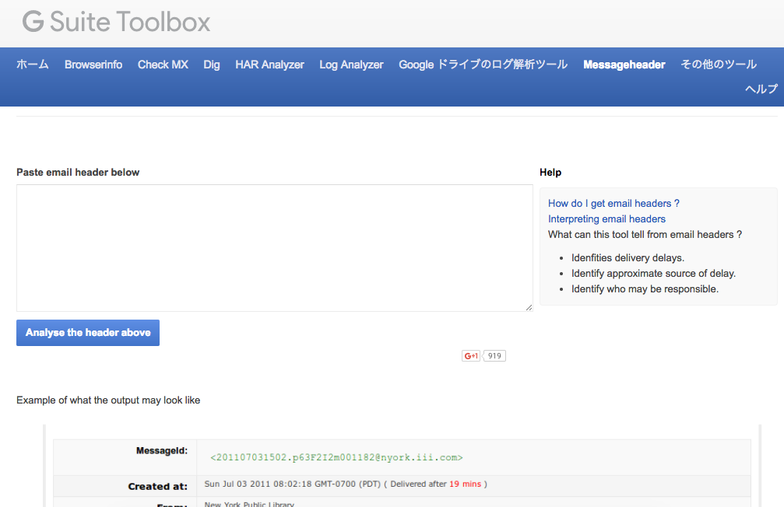Click the 919 share count badge
Viewport: 784px width, 507px height.
pos(494,355)
